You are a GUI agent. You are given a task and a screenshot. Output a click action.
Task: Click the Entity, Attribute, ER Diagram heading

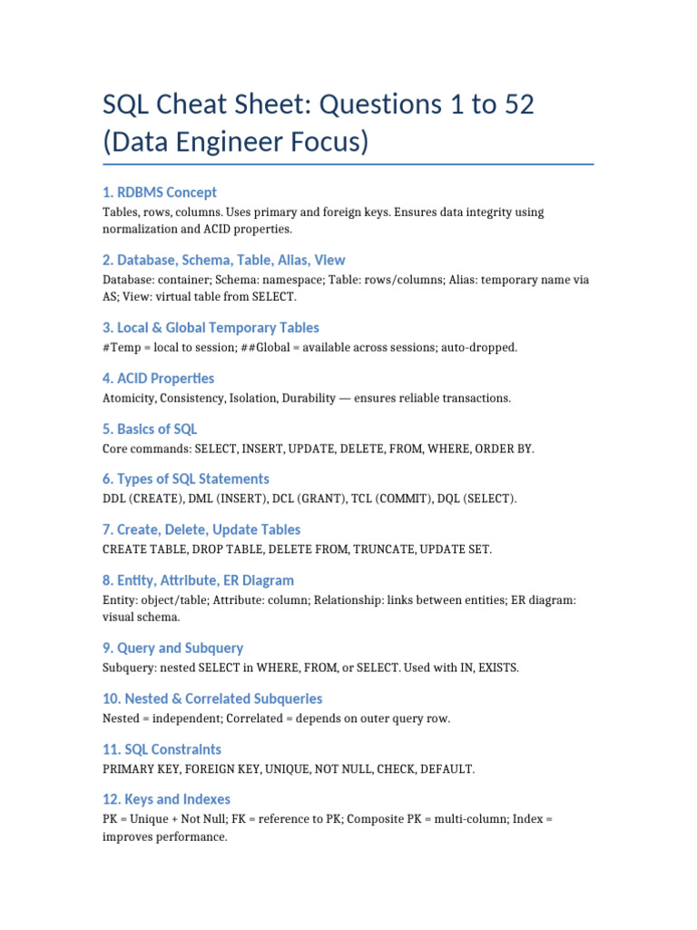coord(198,580)
